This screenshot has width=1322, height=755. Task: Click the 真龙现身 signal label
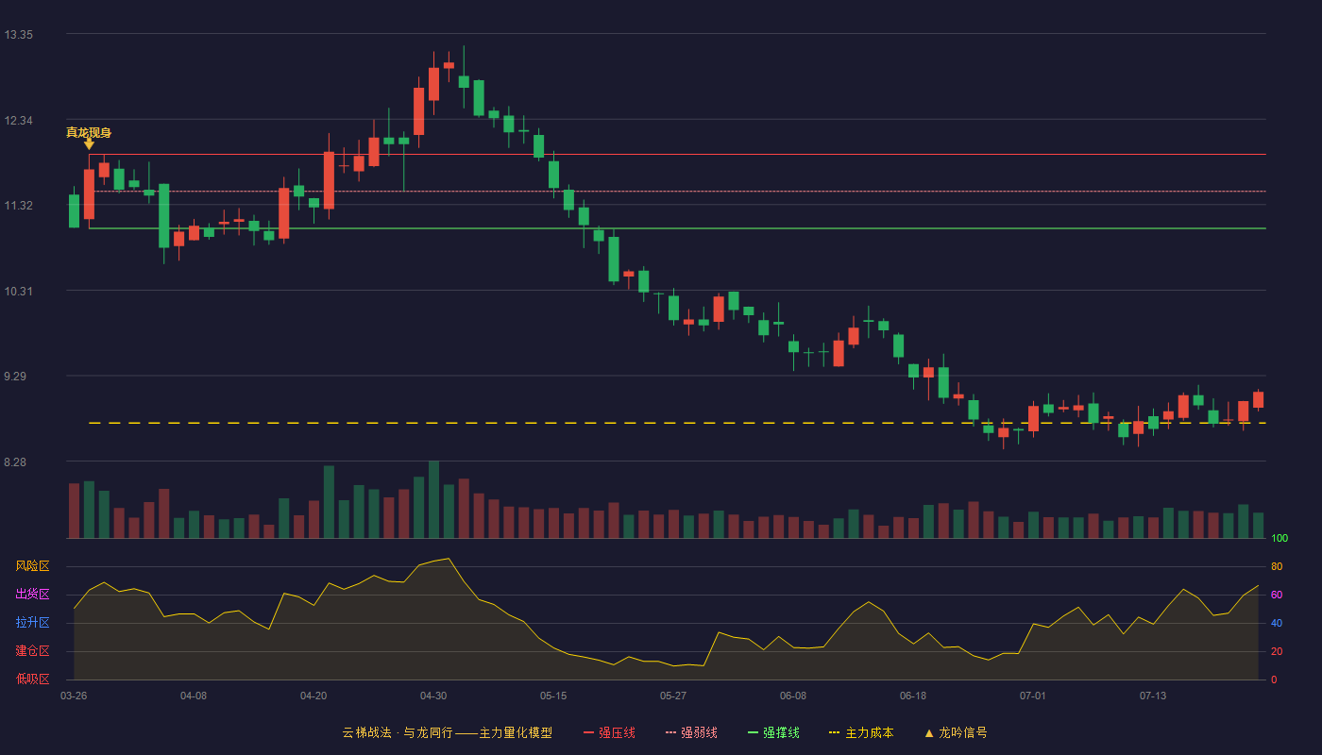click(x=89, y=132)
